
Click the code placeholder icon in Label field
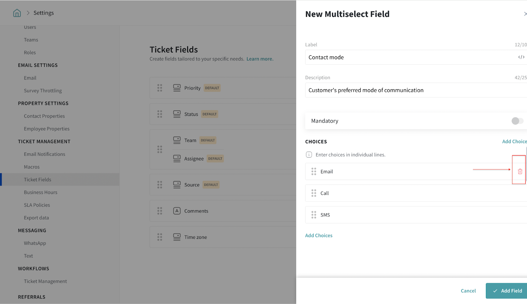point(521,57)
